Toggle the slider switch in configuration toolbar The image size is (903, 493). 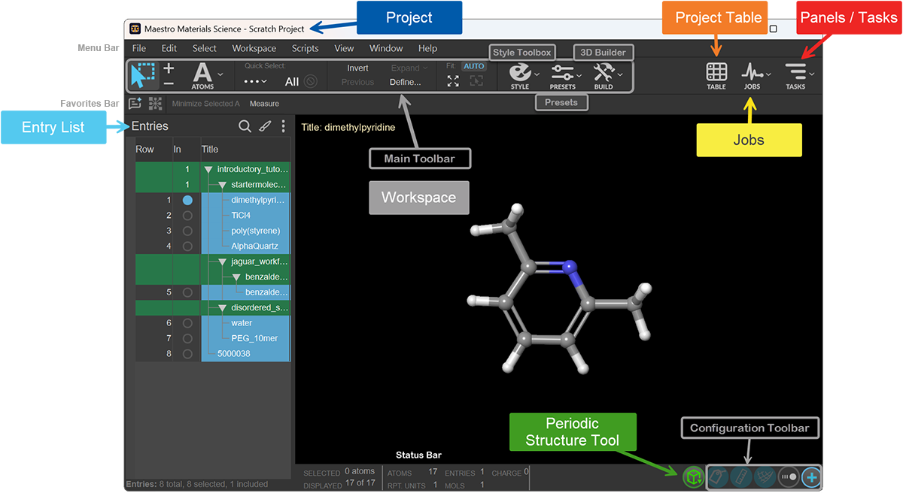789,476
